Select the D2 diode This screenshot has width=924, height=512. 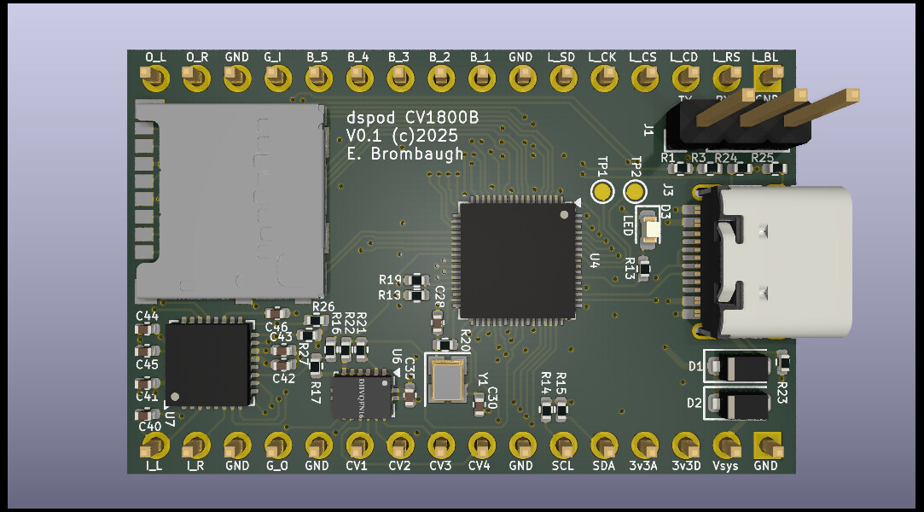pos(739,404)
